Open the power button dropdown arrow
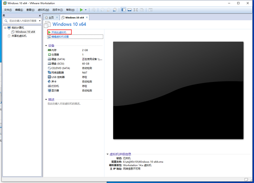254x183 pixels. click(x=85, y=10)
